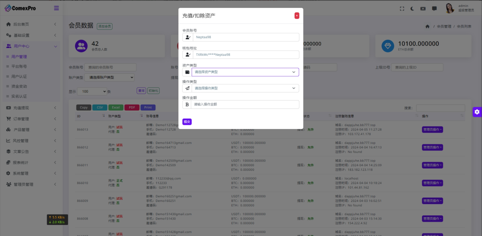Enter fullscreen mode via header icon
Viewport: 482px width, 236px height.
pyautogui.click(x=402, y=9)
